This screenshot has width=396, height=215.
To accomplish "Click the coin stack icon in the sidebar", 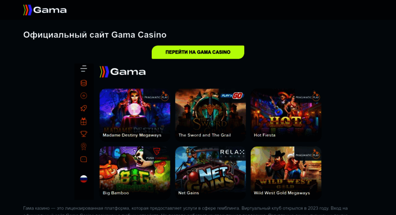I will (x=84, y=83).
